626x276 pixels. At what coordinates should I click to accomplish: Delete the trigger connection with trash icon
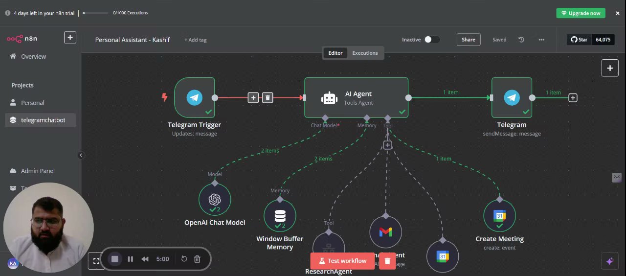point(268,98)
